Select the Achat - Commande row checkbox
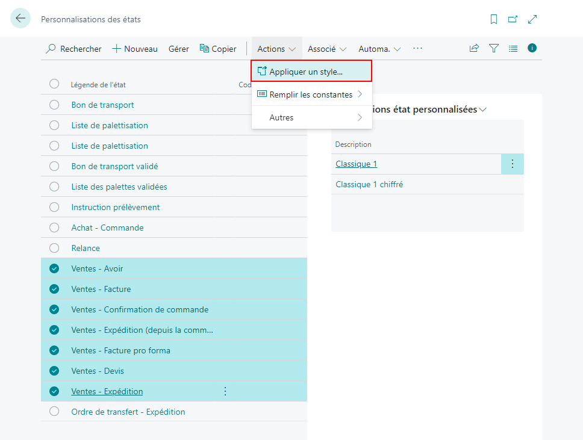This screenshot has height=440, width=583. (x=54, y=228)
